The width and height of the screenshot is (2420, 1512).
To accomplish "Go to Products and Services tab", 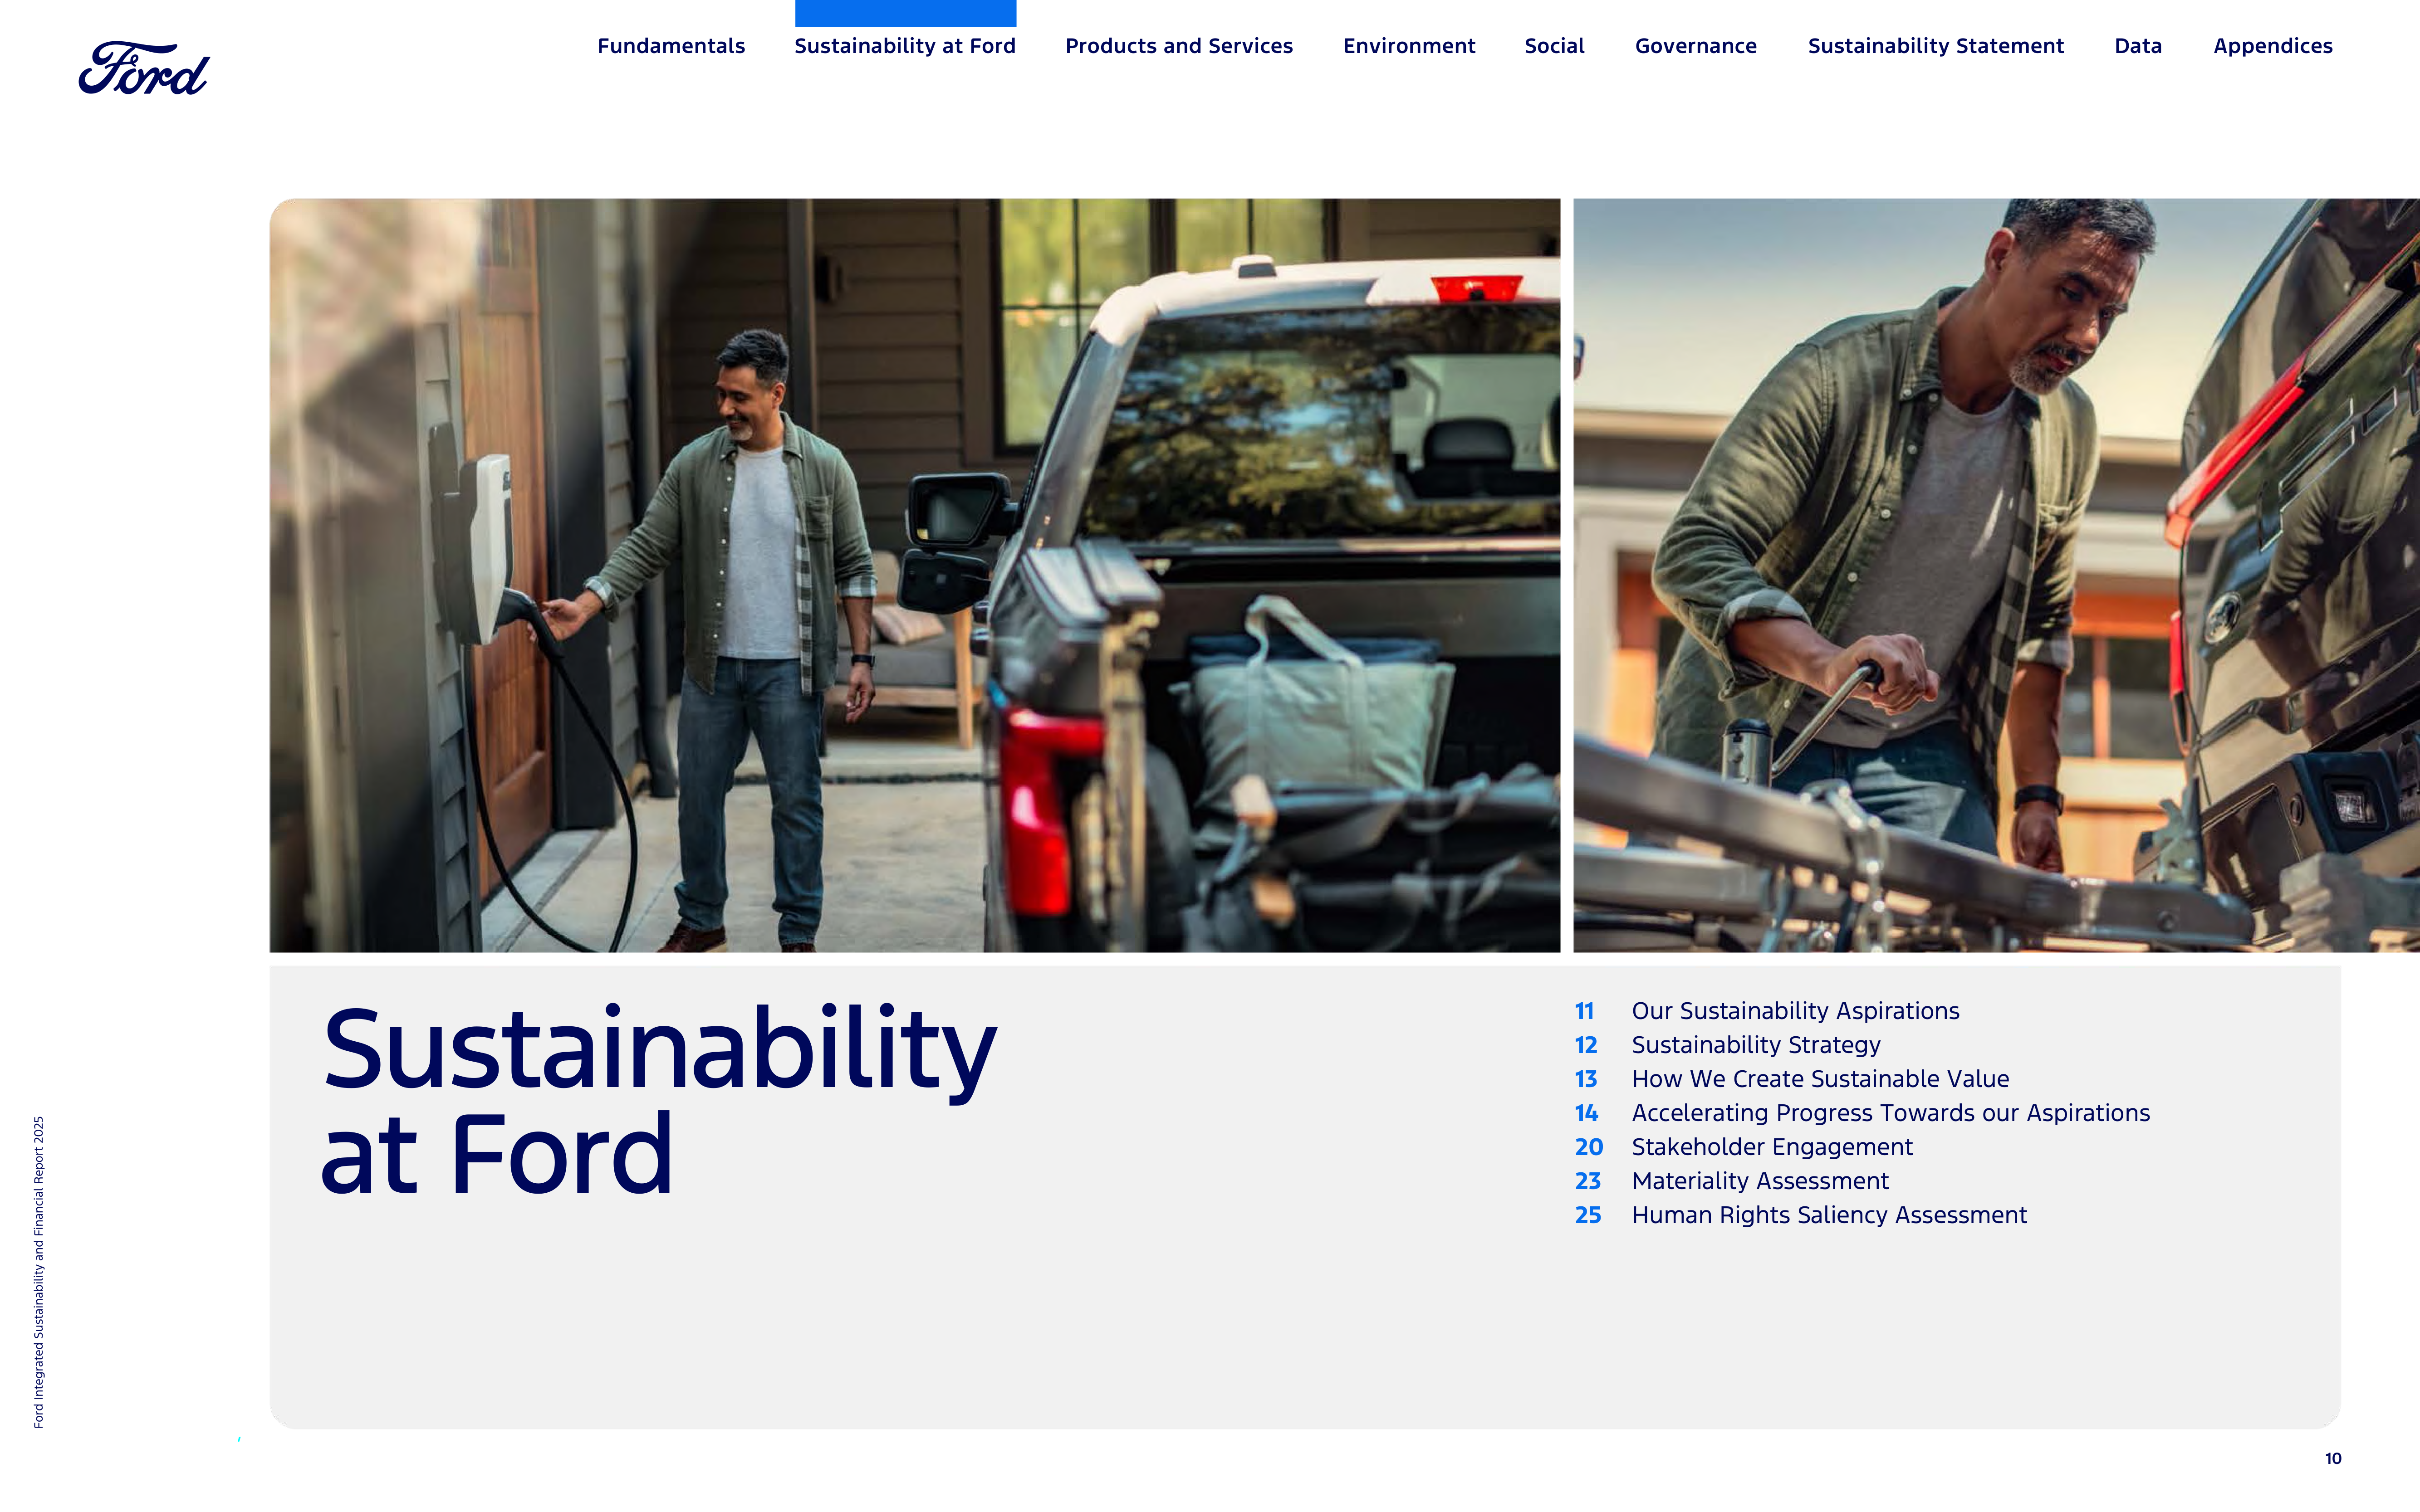I will [1179, 46].
